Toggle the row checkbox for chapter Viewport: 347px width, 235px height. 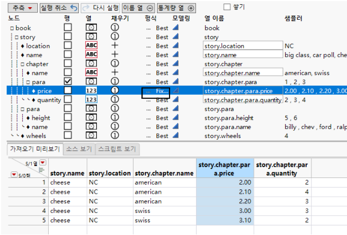coord(68,64)
